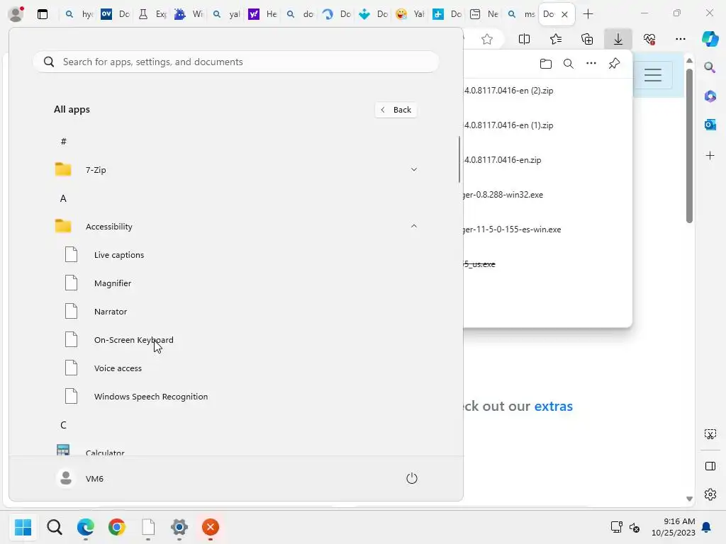Close the active Edge tab

pos(564,14)
